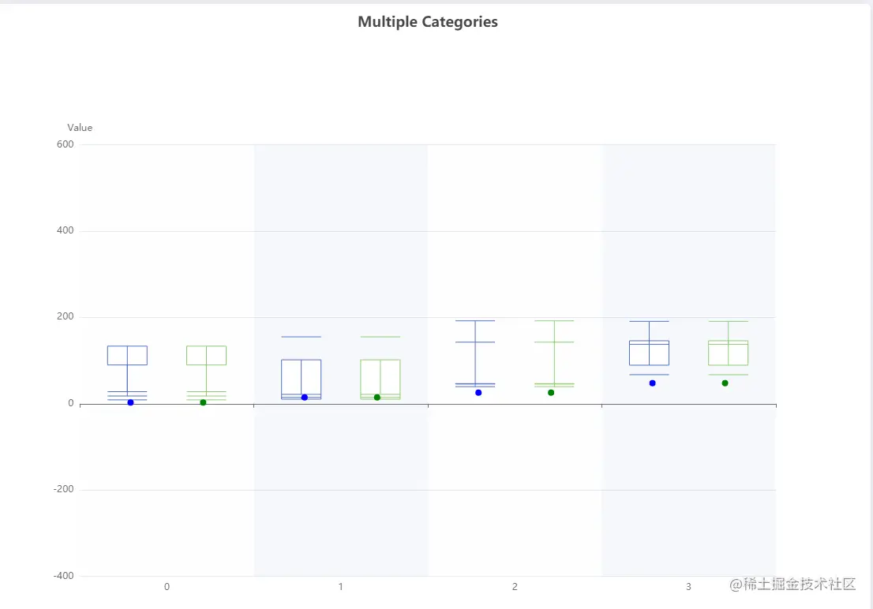This screenshot has width=873, height=609.
Task: Click the green outlier dot in category 0
Action: [203, 402]
